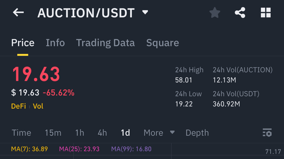Tap the Vol tag link
The width and height of the screenshot is (284, 159).
point(38,106)
